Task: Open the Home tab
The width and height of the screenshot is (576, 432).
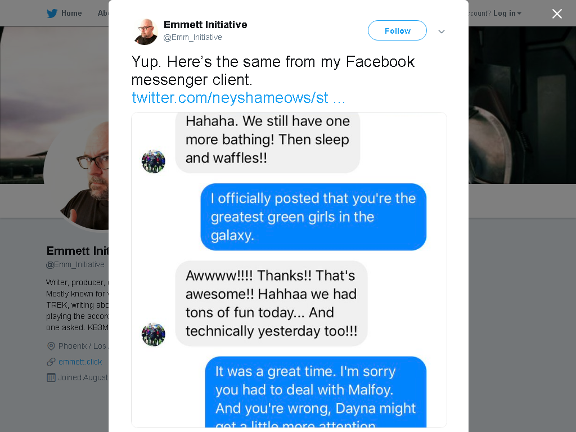Action: (71, 13)
